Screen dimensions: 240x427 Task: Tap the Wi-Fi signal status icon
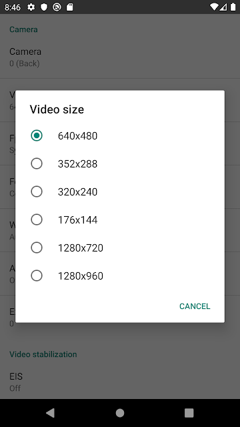(215, 7)
